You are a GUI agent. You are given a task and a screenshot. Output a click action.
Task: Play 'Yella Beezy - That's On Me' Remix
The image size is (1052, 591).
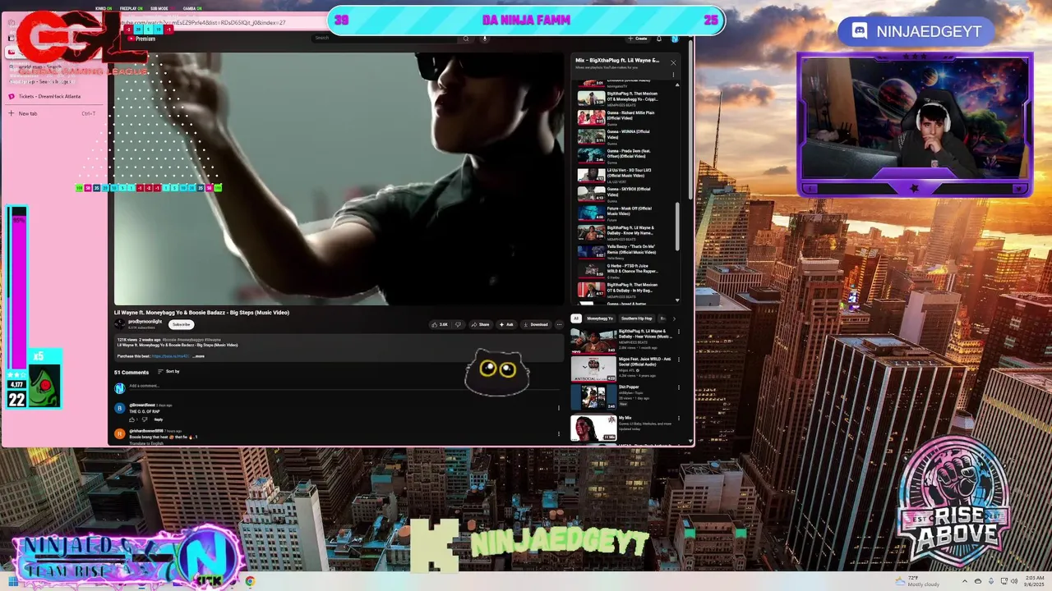626,252
